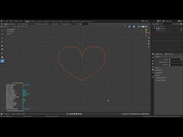Click the eyedropper next to Camera field
Image resolution: width=183 pixels, height=137 pixels.
click(x=181, y=59)
